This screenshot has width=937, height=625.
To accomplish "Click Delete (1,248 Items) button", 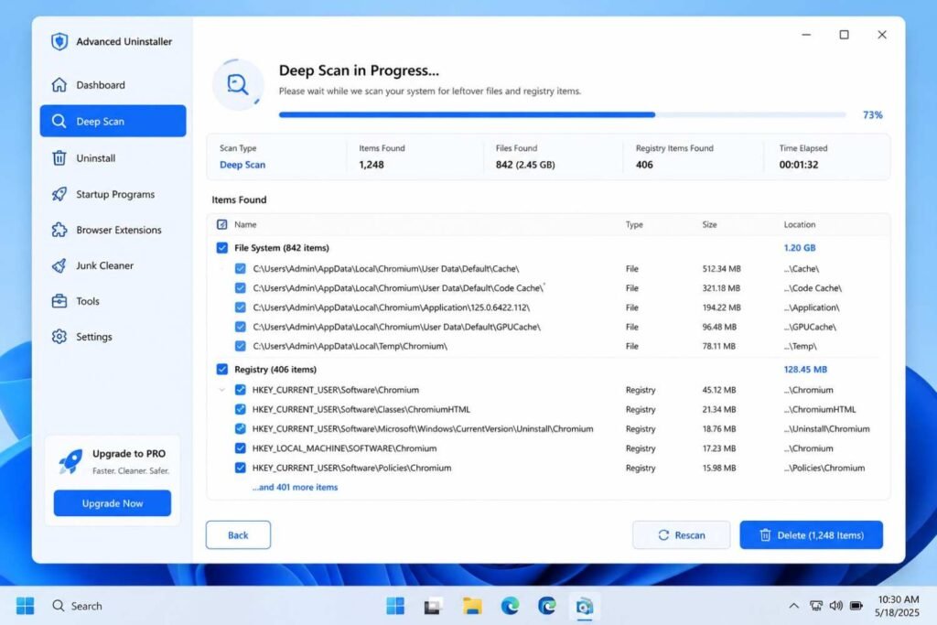I will coord(811,534).
